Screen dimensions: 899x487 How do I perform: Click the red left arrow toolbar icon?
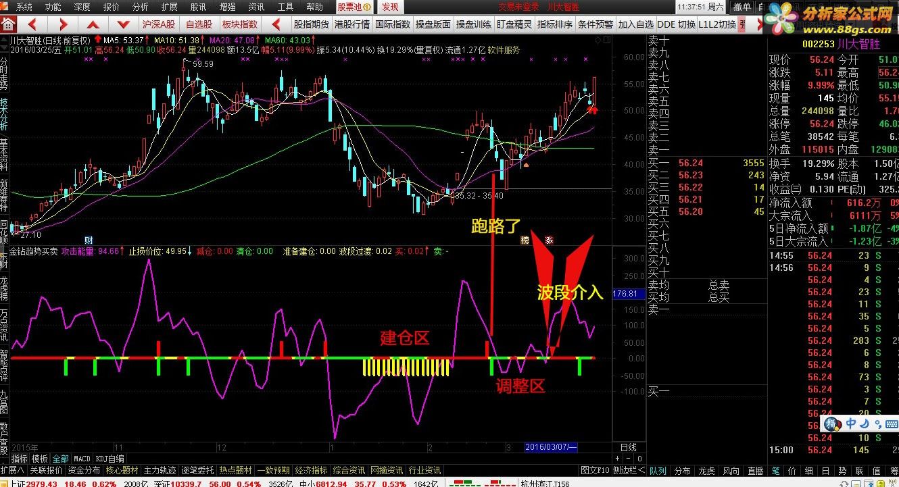coord(31,24)
